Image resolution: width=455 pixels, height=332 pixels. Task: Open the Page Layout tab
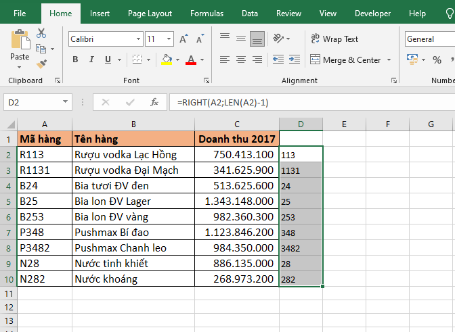(x=150, y=14)
